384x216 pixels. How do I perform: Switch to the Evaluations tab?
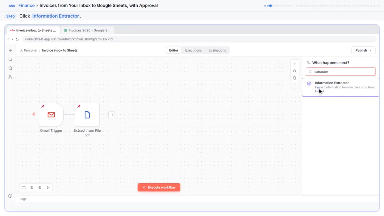pos(217,50)
